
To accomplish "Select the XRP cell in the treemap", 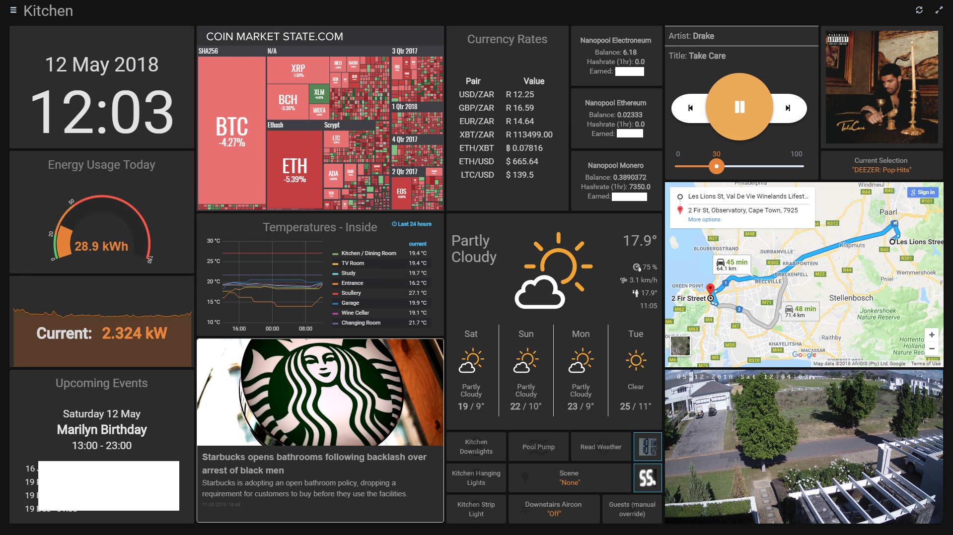I will pos(298,70).
